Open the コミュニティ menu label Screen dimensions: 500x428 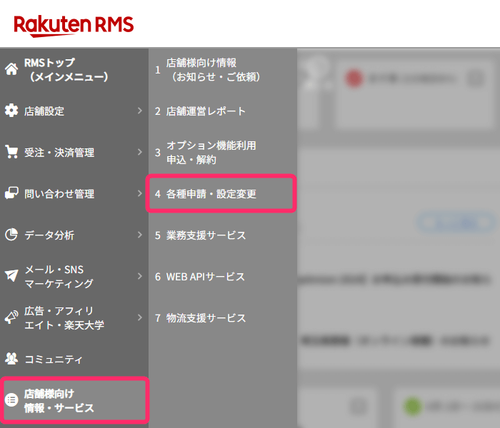(x=54, y=360)
